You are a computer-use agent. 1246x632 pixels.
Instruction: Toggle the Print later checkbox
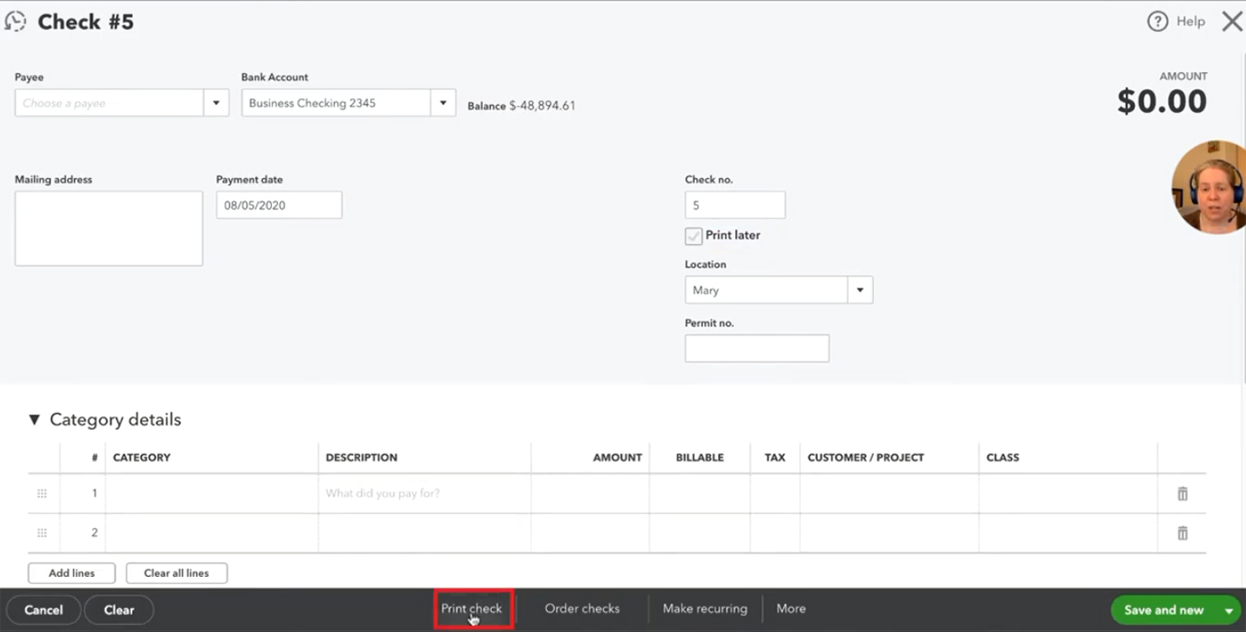click(x=693, y=236)
